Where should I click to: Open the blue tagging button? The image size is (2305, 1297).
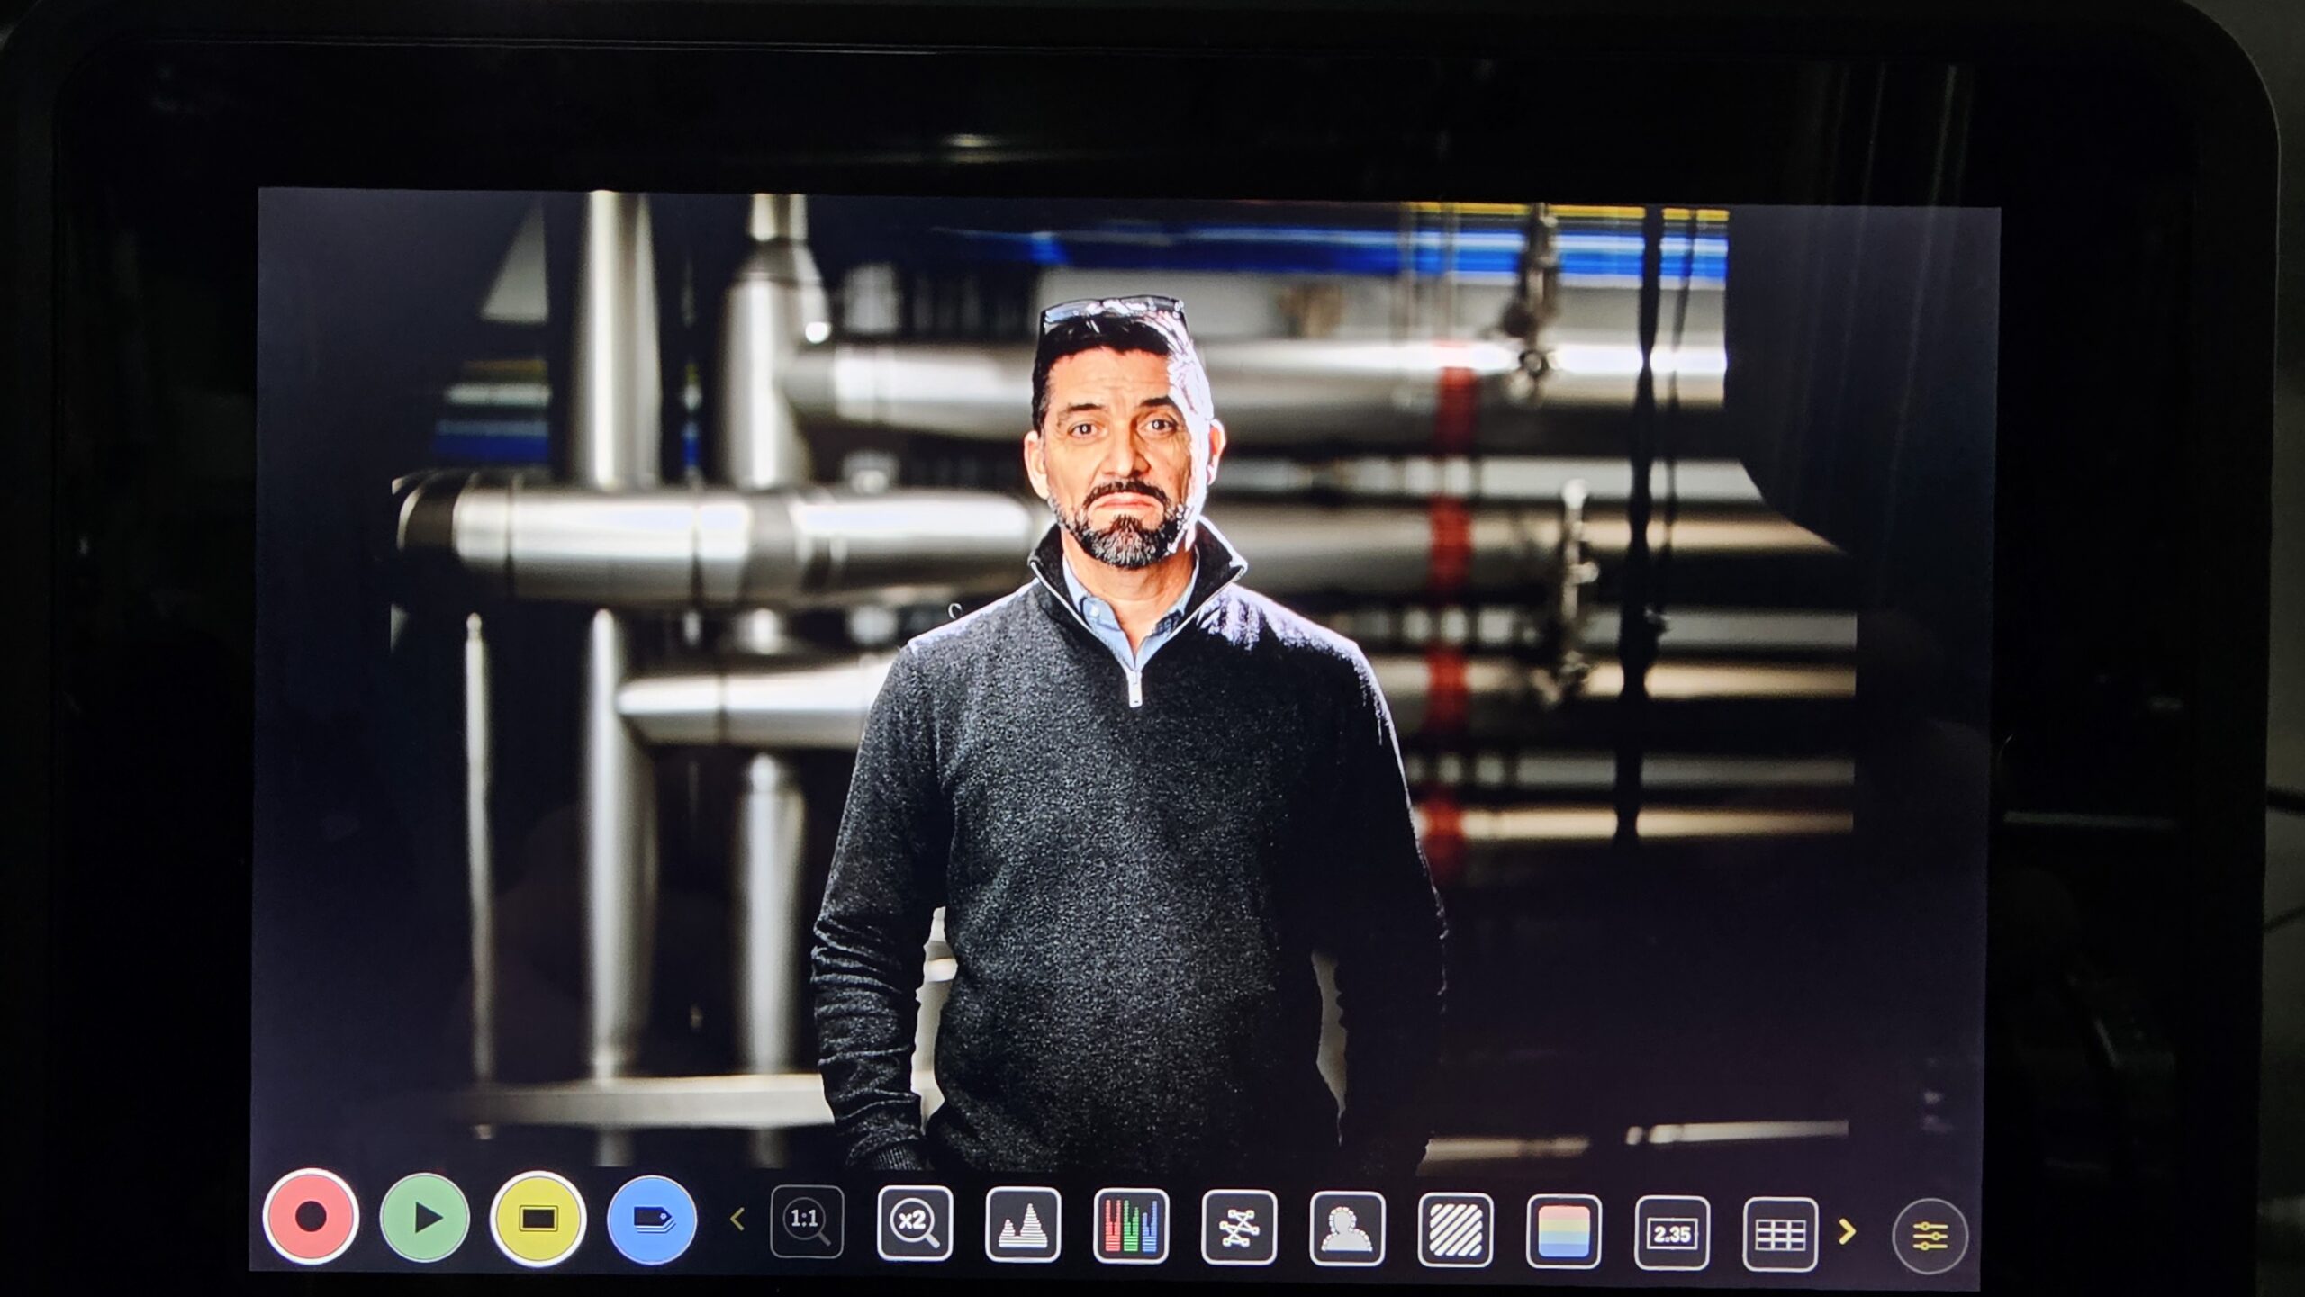(x=652, y=1220)
